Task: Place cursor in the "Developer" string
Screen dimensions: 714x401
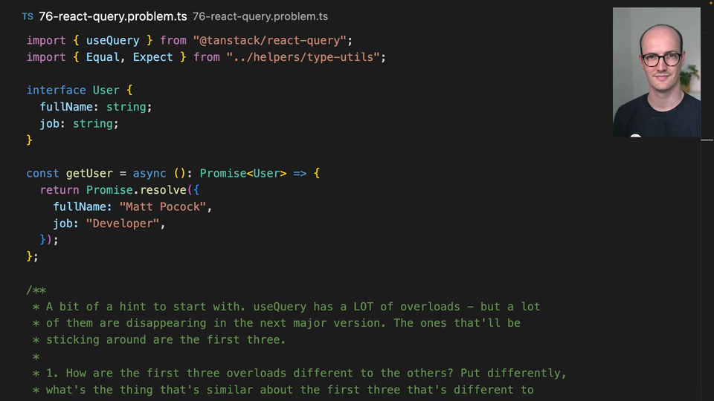Action: (123, 223)
